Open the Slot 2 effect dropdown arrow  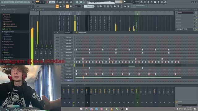(x=176, y=19)
